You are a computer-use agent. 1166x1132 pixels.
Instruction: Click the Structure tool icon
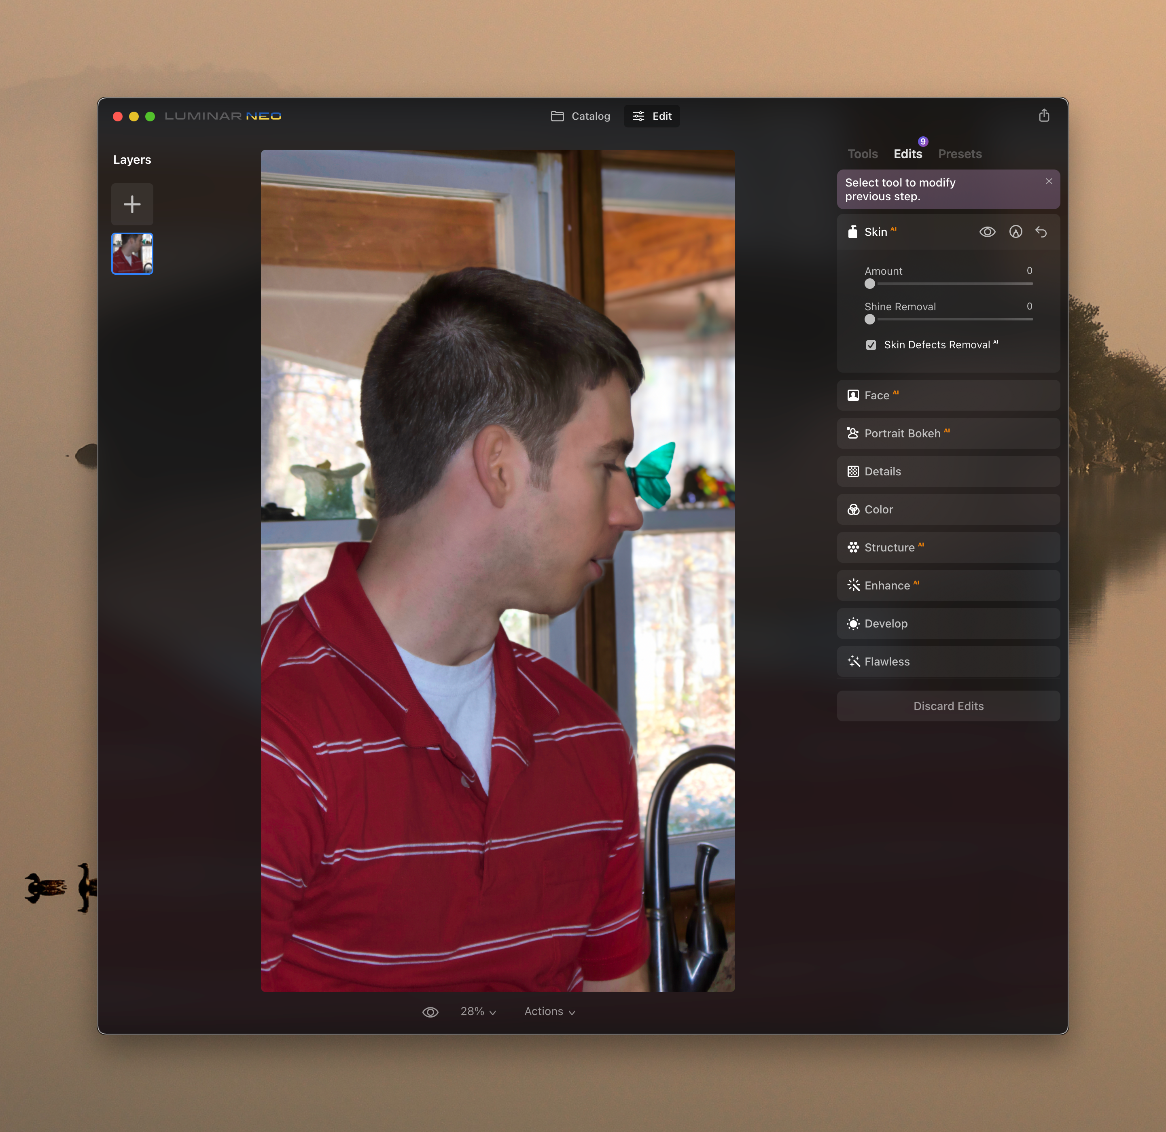point(852,547)
